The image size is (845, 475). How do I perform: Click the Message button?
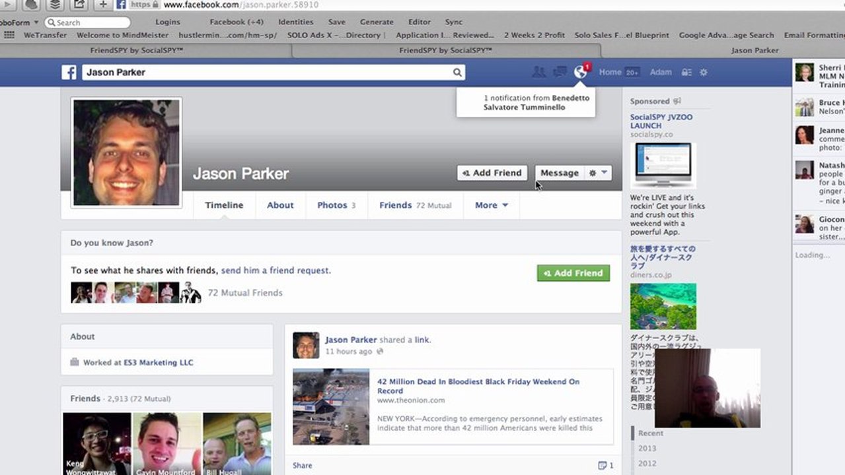point(560,173)
